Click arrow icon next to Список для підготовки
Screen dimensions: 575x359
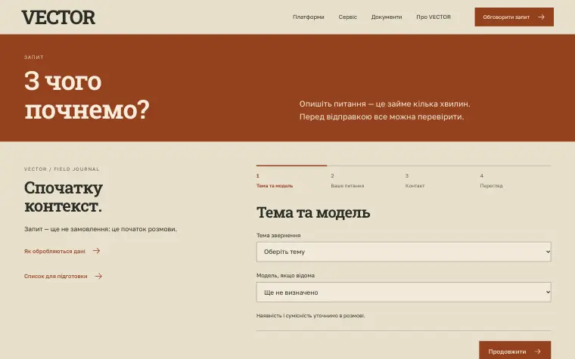[98, 276]
